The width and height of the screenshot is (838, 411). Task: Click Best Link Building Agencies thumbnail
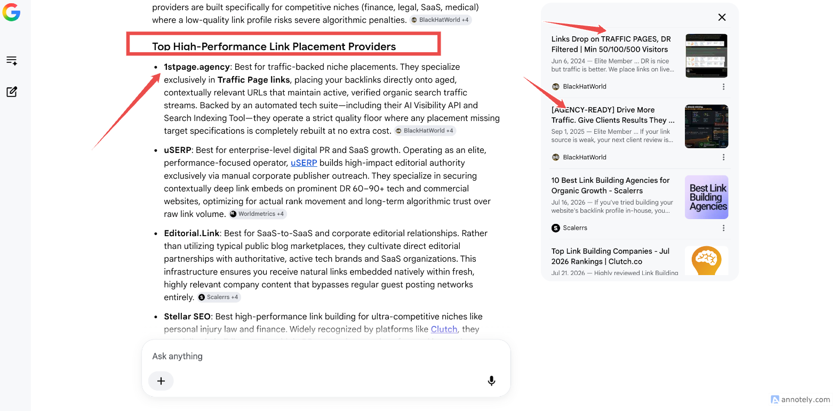pyautogui.click(x=706, y=197)
